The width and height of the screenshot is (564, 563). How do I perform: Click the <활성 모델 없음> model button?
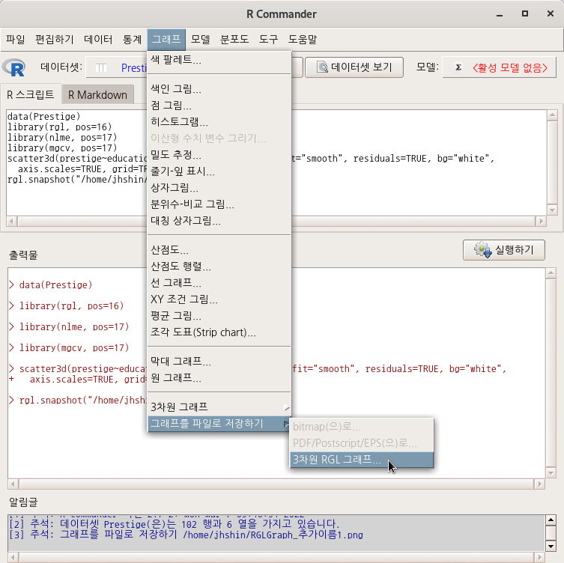point(500,67)
